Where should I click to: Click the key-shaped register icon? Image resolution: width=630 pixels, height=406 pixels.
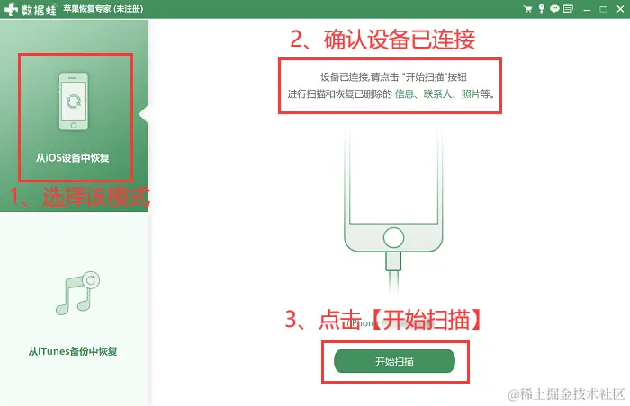tap(542, 9)
